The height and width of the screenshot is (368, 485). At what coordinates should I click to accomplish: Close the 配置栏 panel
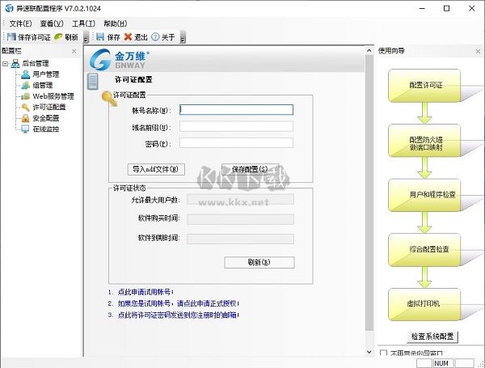pyautogui.click(x=74, y=51)
